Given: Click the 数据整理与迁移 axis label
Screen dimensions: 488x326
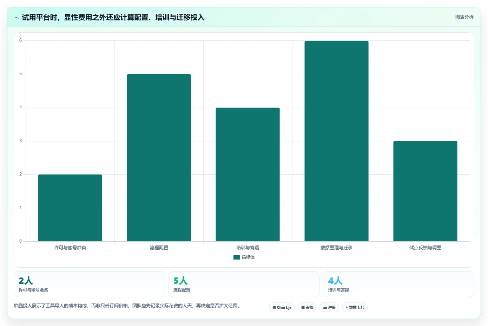Looking at the screenshot, I should click(x=336, y=248).
